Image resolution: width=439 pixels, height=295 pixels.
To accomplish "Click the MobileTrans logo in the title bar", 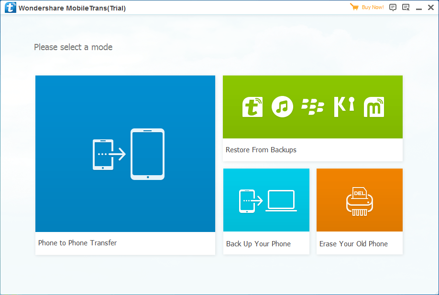I will click(x=10, y=7).
